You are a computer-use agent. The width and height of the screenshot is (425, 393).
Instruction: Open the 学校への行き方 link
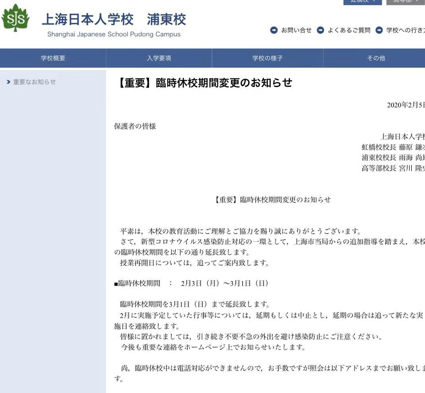[x=406, y=30]
